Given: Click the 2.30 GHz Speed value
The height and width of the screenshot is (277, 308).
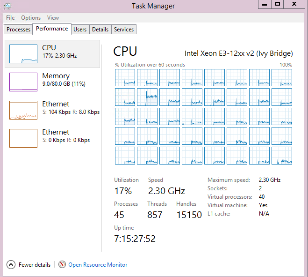Looking at the screenshot, I should click(166, 191).
